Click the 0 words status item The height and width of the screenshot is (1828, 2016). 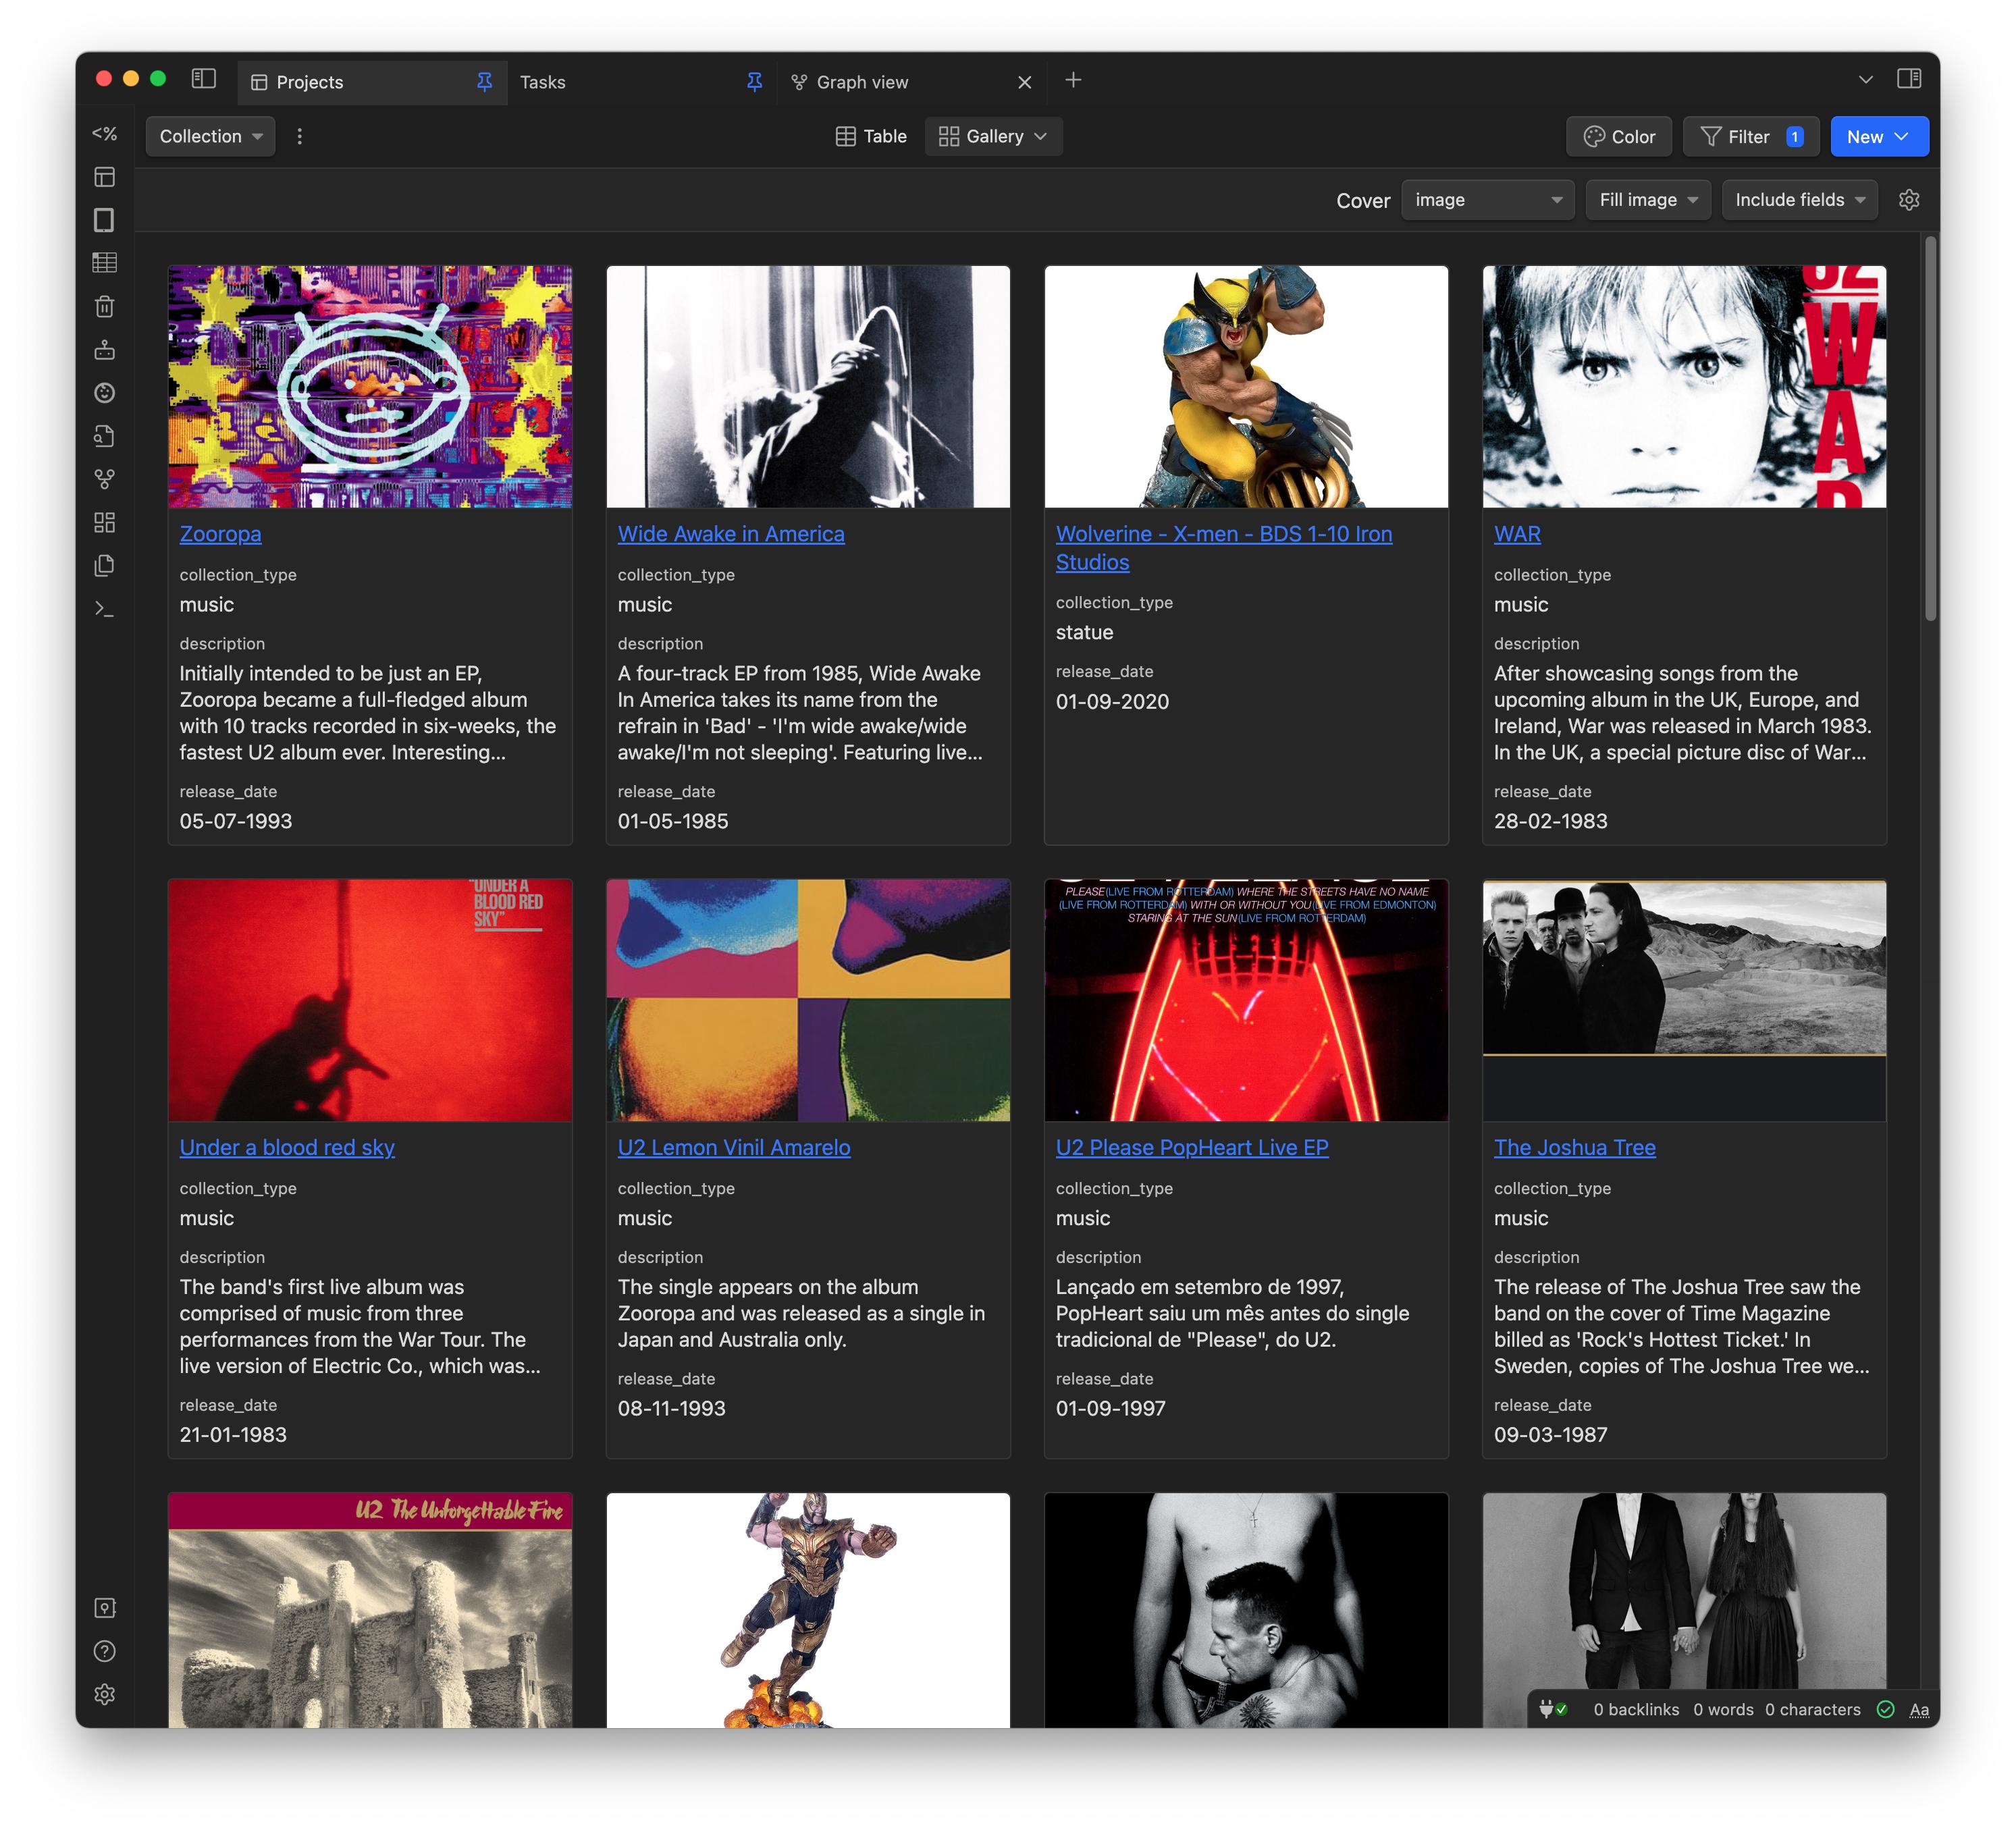point(1723,1709)
